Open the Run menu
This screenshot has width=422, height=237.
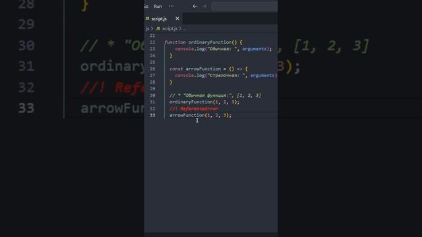(158, 6)
